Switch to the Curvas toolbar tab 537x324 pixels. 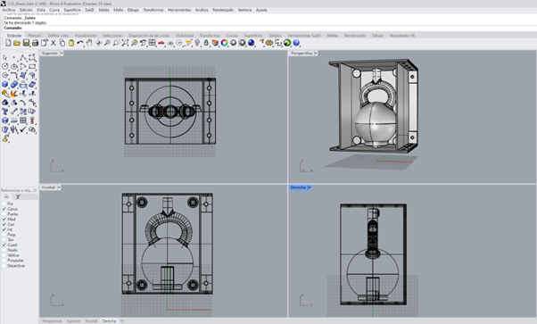(232, 36)
